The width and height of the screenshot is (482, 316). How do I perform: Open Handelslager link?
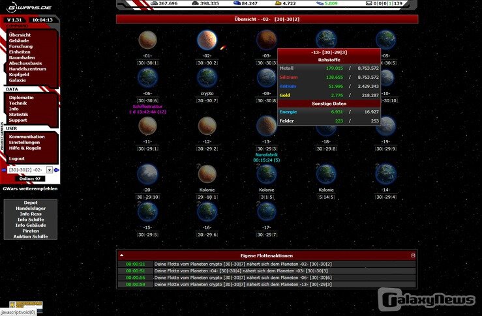[31, 208]
